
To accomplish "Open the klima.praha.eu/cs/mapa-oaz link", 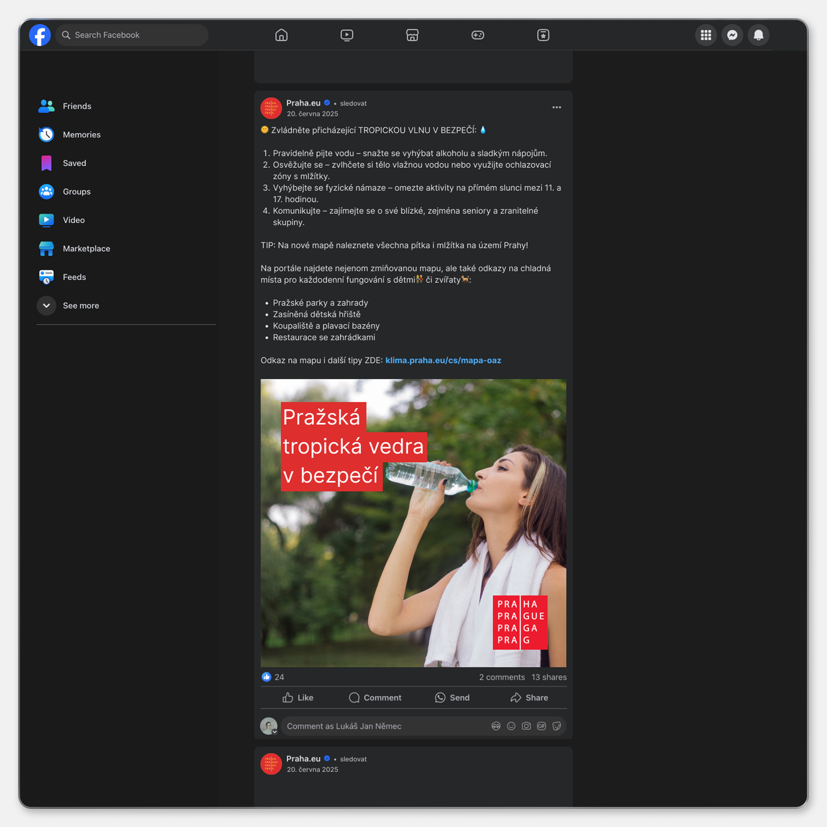I will 443,360.
